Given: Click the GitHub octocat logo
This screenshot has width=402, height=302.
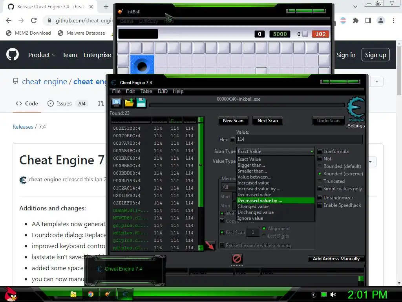Looking at the screenshot, I should (12, 54).
